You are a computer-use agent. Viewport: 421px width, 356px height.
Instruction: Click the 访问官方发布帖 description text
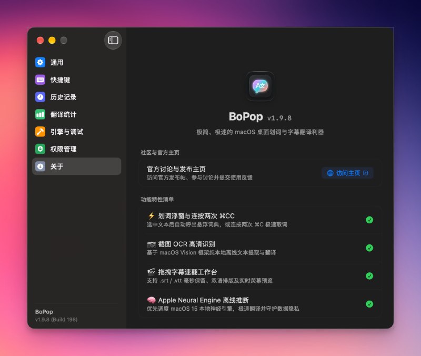(199, 177)
